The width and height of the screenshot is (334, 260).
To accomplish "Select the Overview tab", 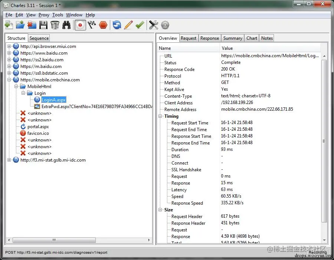I will pos(168,38).
